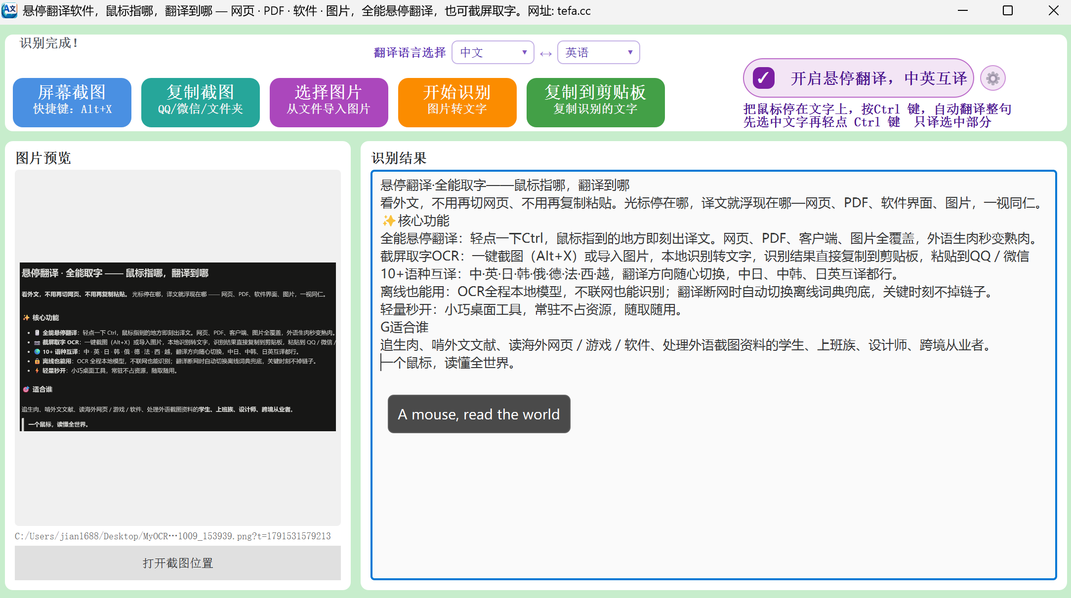Viewport: 1071px width, 598px height.
Task: Click the 屏幕截图 screenshot button
Action: [72, 102]
